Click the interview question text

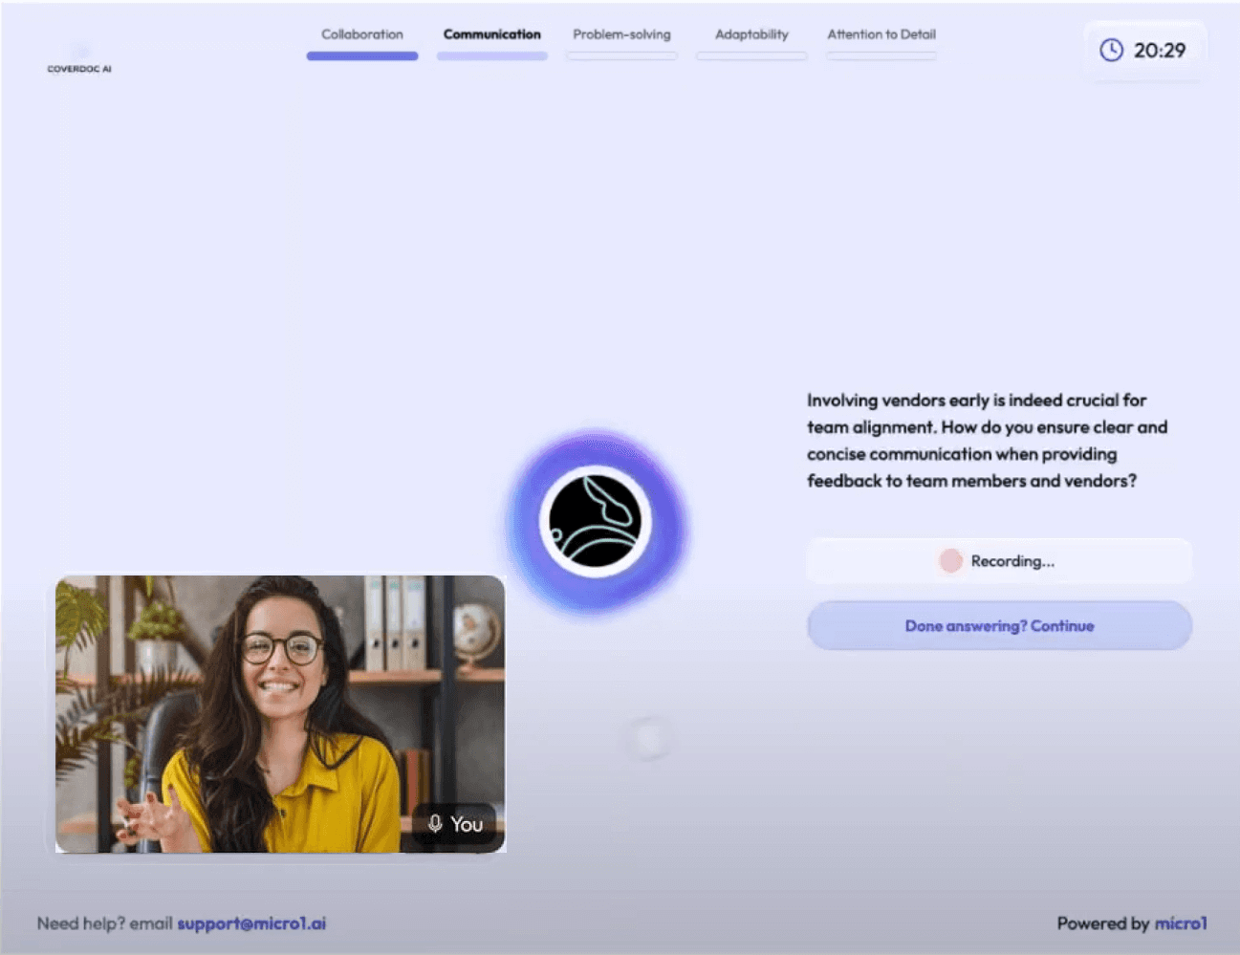click(986, 441)
